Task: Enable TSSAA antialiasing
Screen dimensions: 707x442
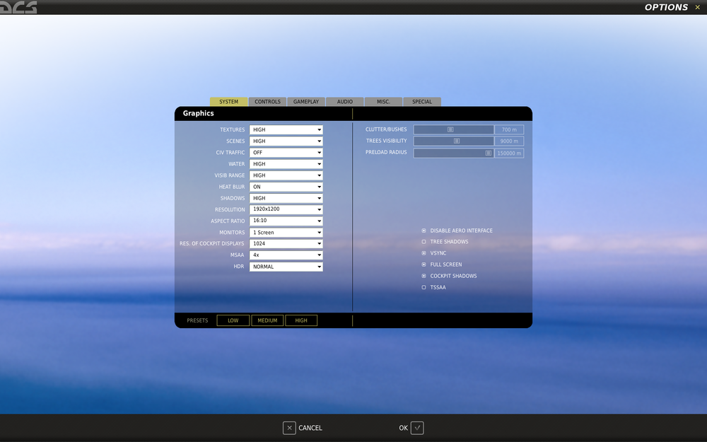Action: click(x=423, y=287)
